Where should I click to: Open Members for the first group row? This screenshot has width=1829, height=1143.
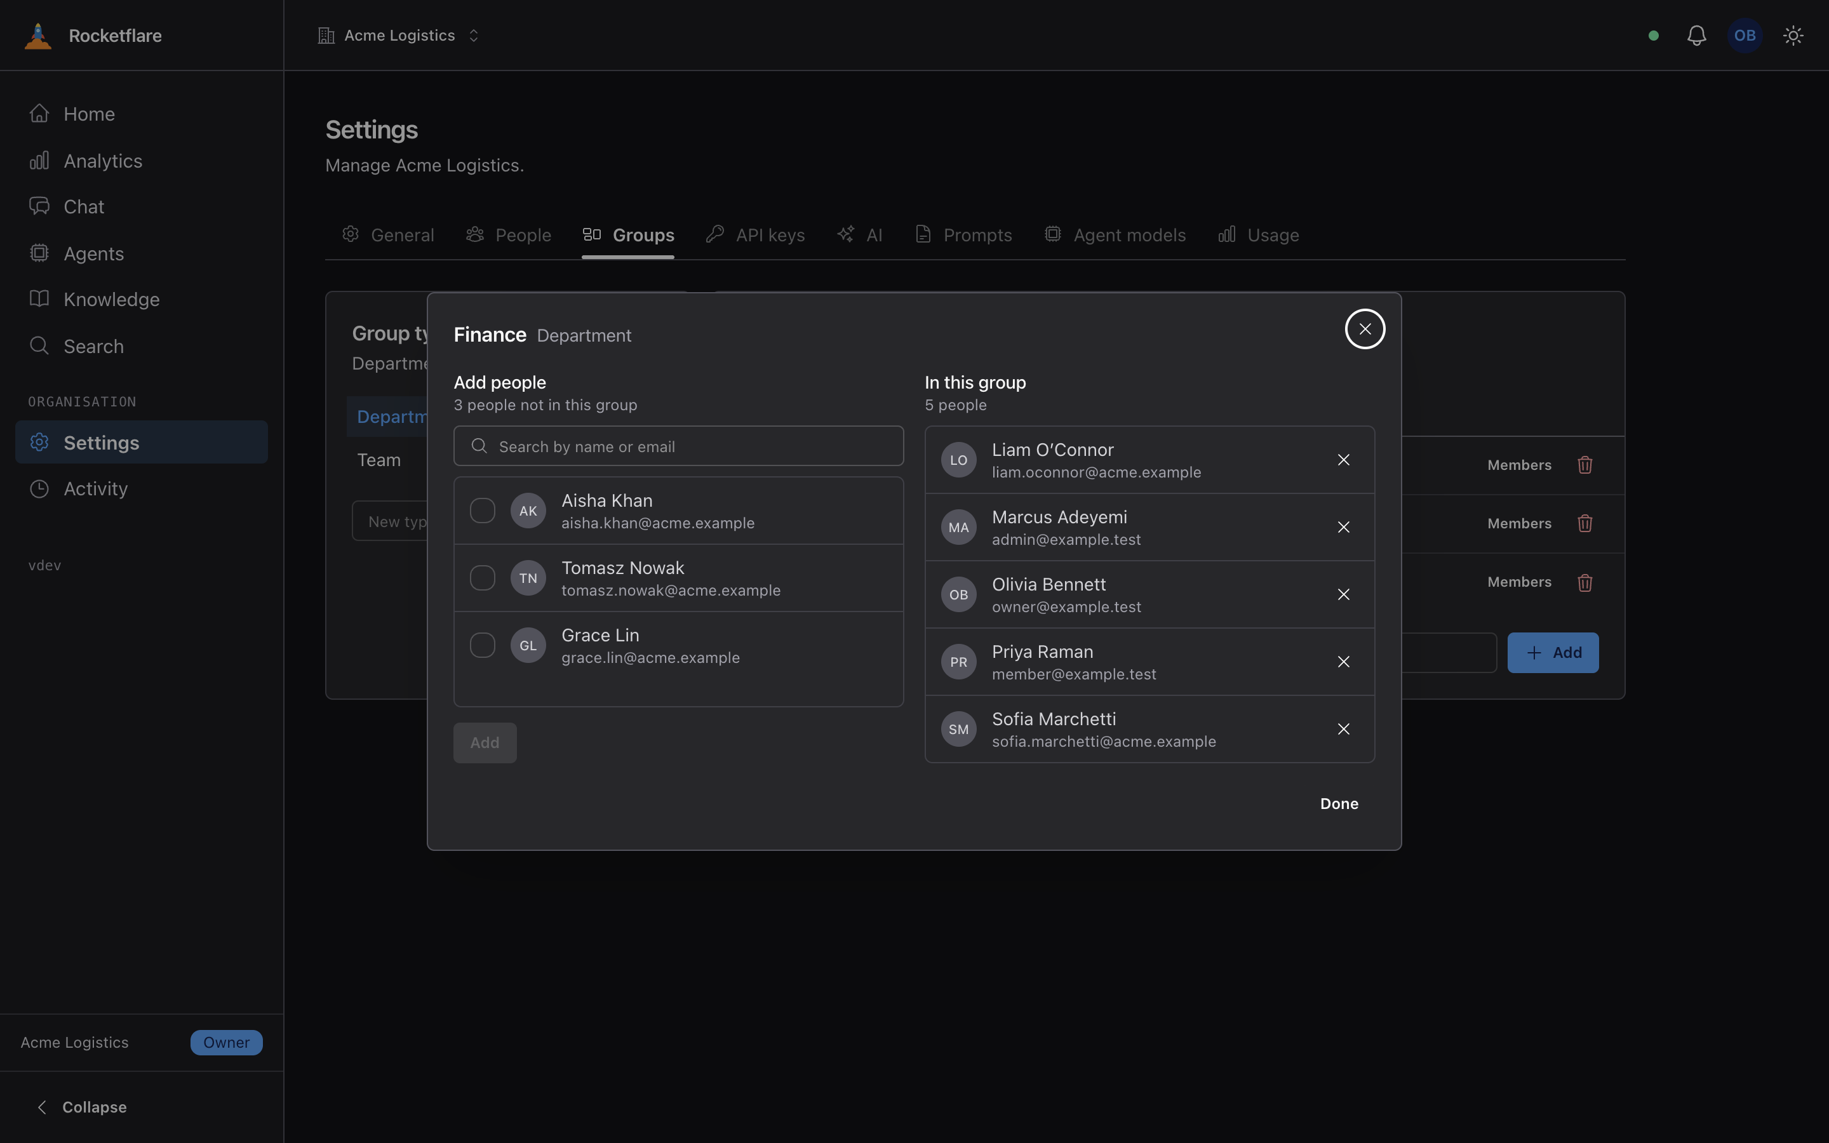pos(1519,465)
